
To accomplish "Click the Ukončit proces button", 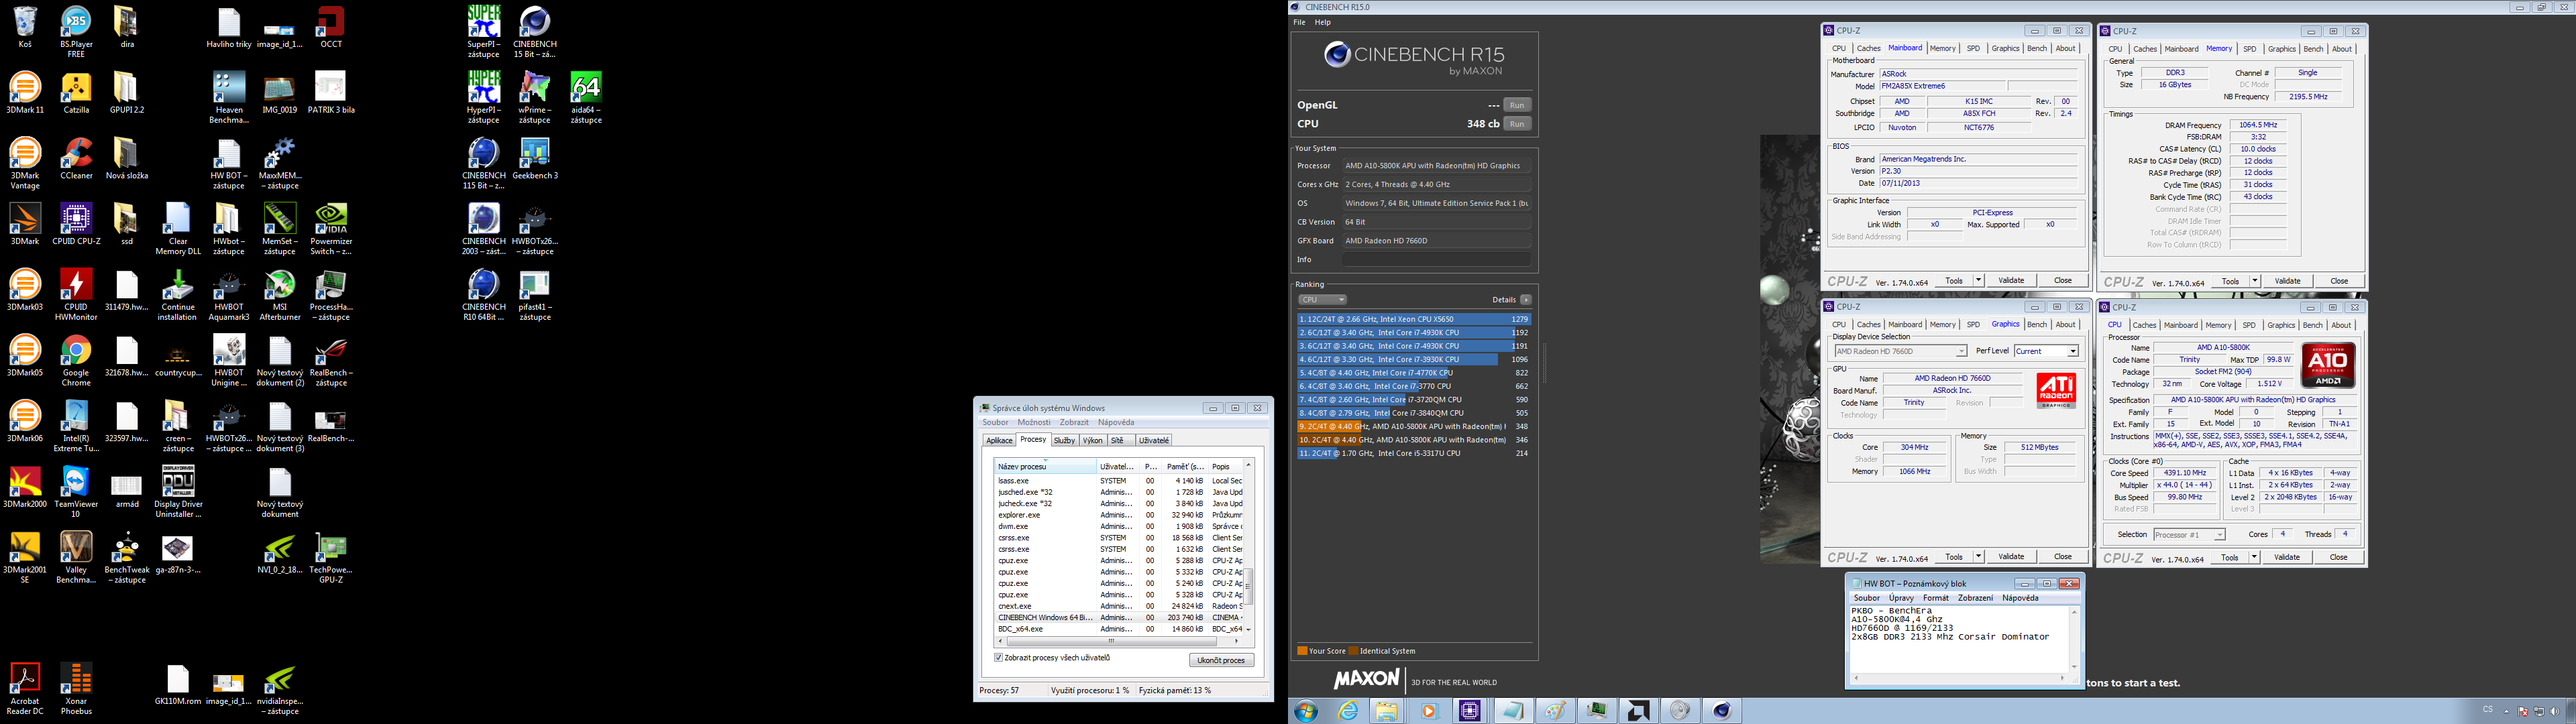I will click(x=1221, y=661).
